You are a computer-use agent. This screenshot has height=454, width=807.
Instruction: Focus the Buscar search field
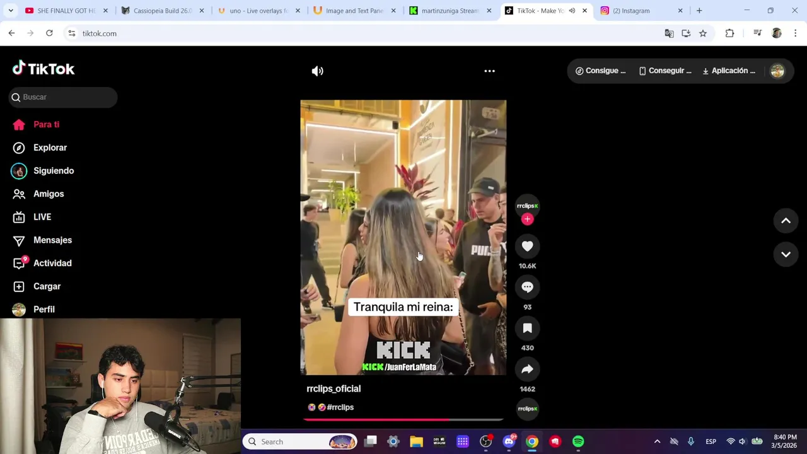(63, 97)
